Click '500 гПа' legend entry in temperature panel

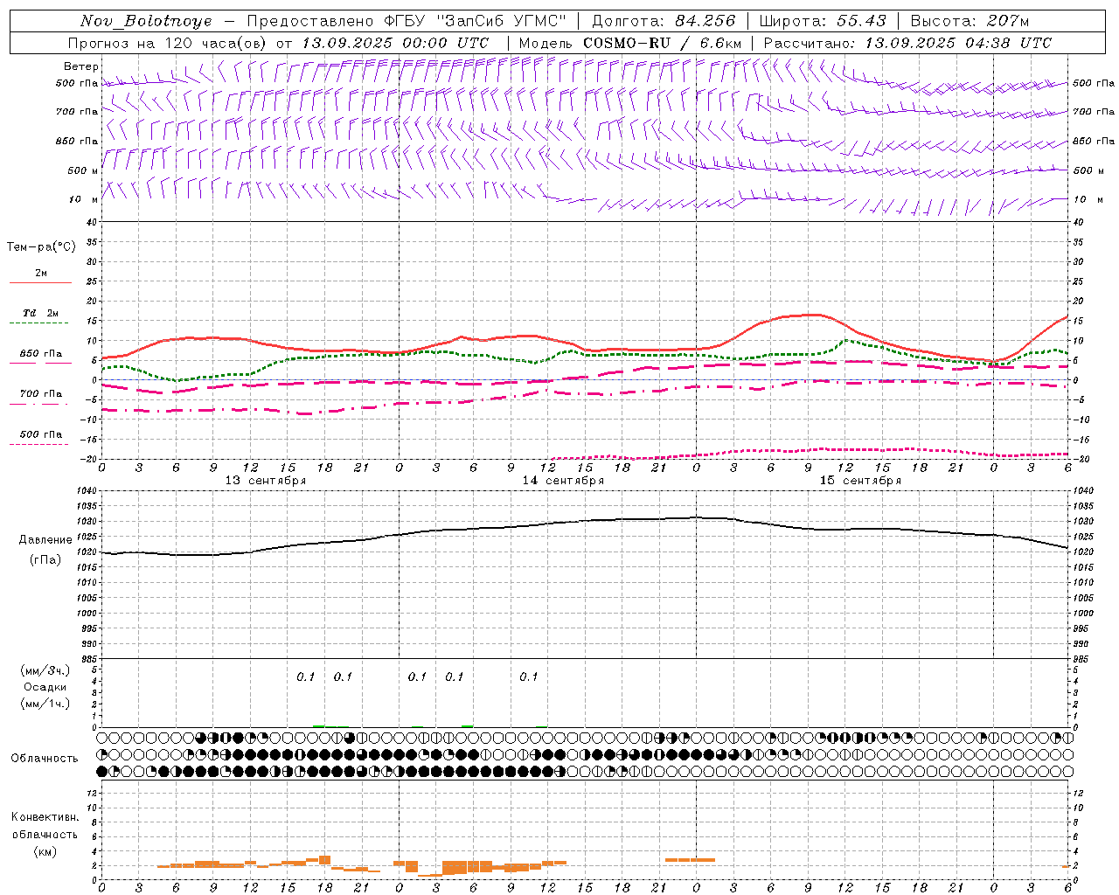click(41, 434)
